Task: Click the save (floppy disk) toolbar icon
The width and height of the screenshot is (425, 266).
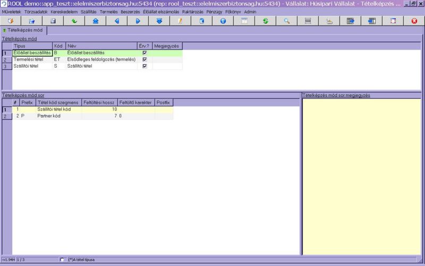Action: click(53, 21)
